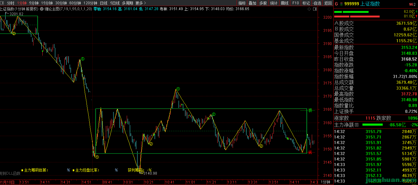Click the red sell volume bar 81.0亿
The width and height of the screenshot is (418, 185).
click(x=357, y=16)
